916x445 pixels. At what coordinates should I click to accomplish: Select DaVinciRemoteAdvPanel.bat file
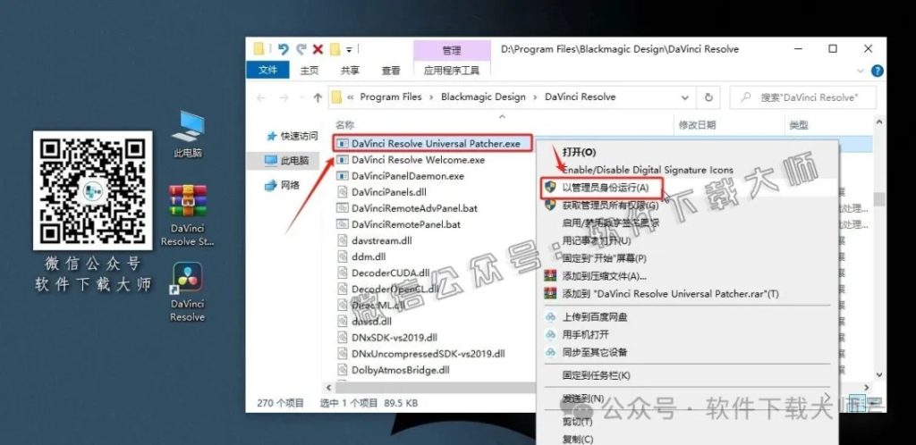[414, 207]
